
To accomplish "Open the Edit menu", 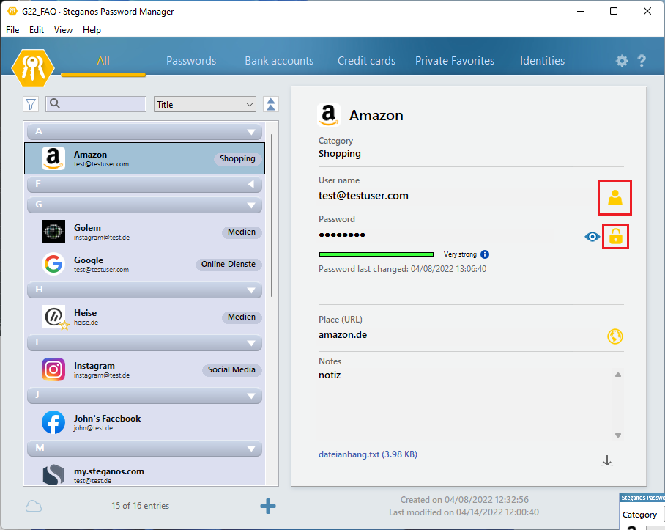I will [37, 30].
